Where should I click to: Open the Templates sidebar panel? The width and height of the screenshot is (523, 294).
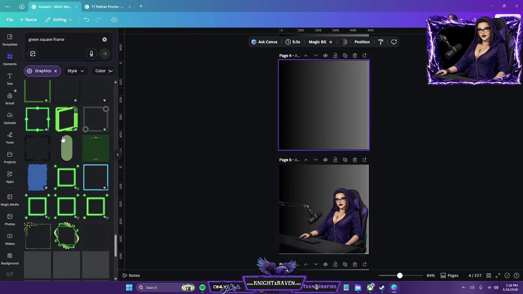10,40
